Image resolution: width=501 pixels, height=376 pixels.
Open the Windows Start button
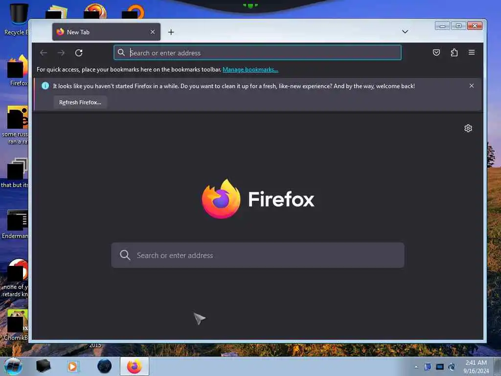point(13,366)
